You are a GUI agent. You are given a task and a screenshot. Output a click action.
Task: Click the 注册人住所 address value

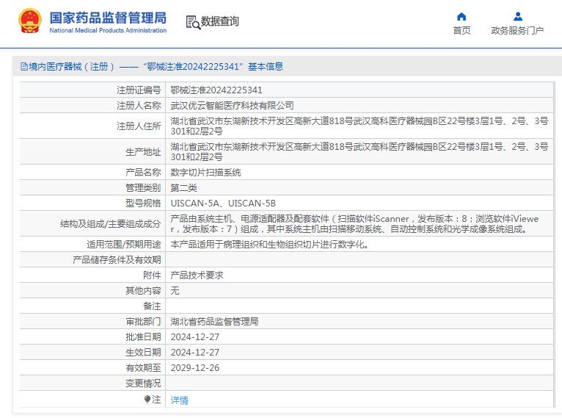click(360, 126)
